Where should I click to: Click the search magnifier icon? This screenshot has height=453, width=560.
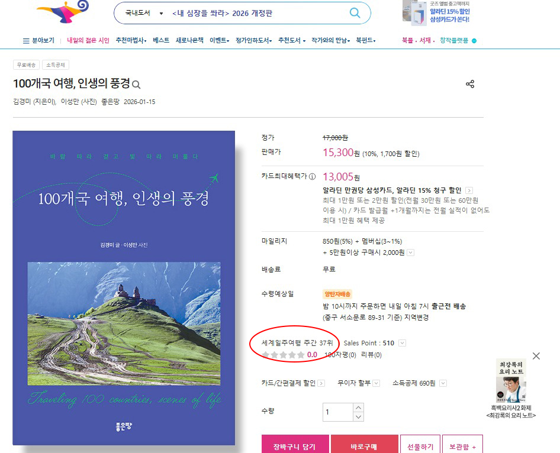pyautogui.click(x=355, y=13)
